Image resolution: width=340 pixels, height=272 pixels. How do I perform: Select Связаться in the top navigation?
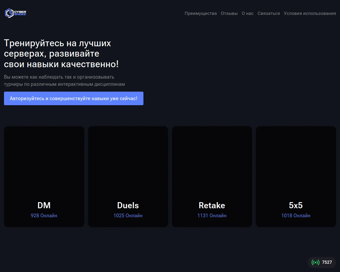click(269, 14)
